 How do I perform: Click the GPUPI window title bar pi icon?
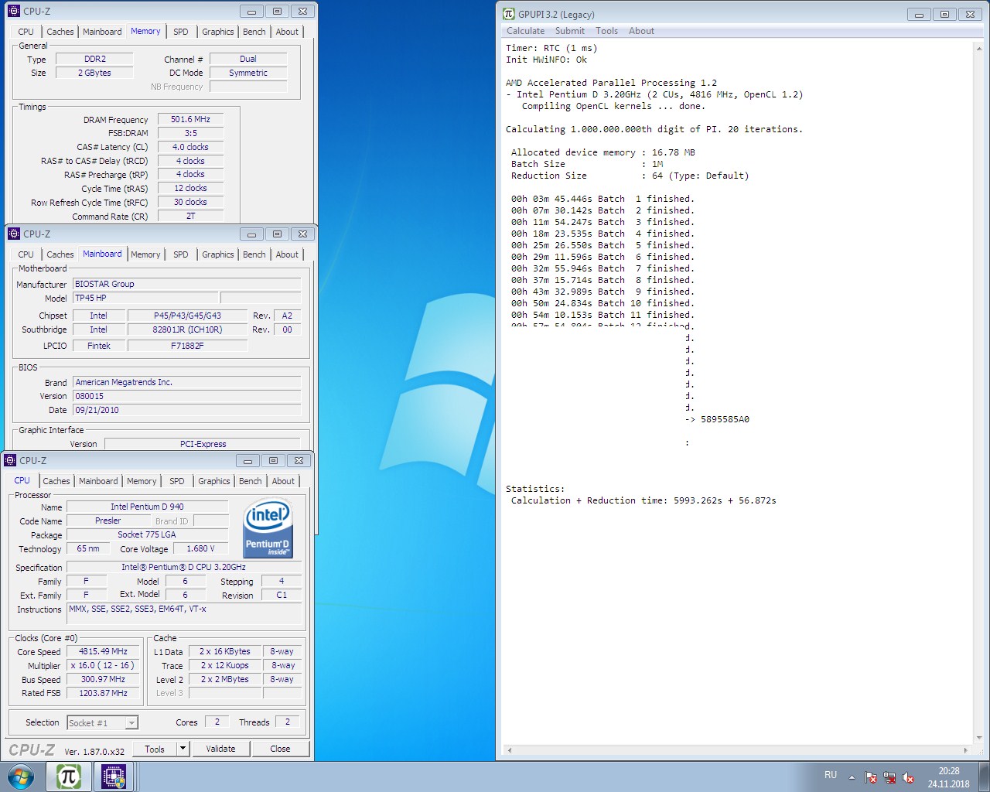pos(508,14)
